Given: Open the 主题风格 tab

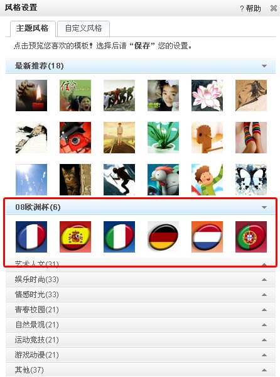Looking at the screenshot, I should (33, 29).
